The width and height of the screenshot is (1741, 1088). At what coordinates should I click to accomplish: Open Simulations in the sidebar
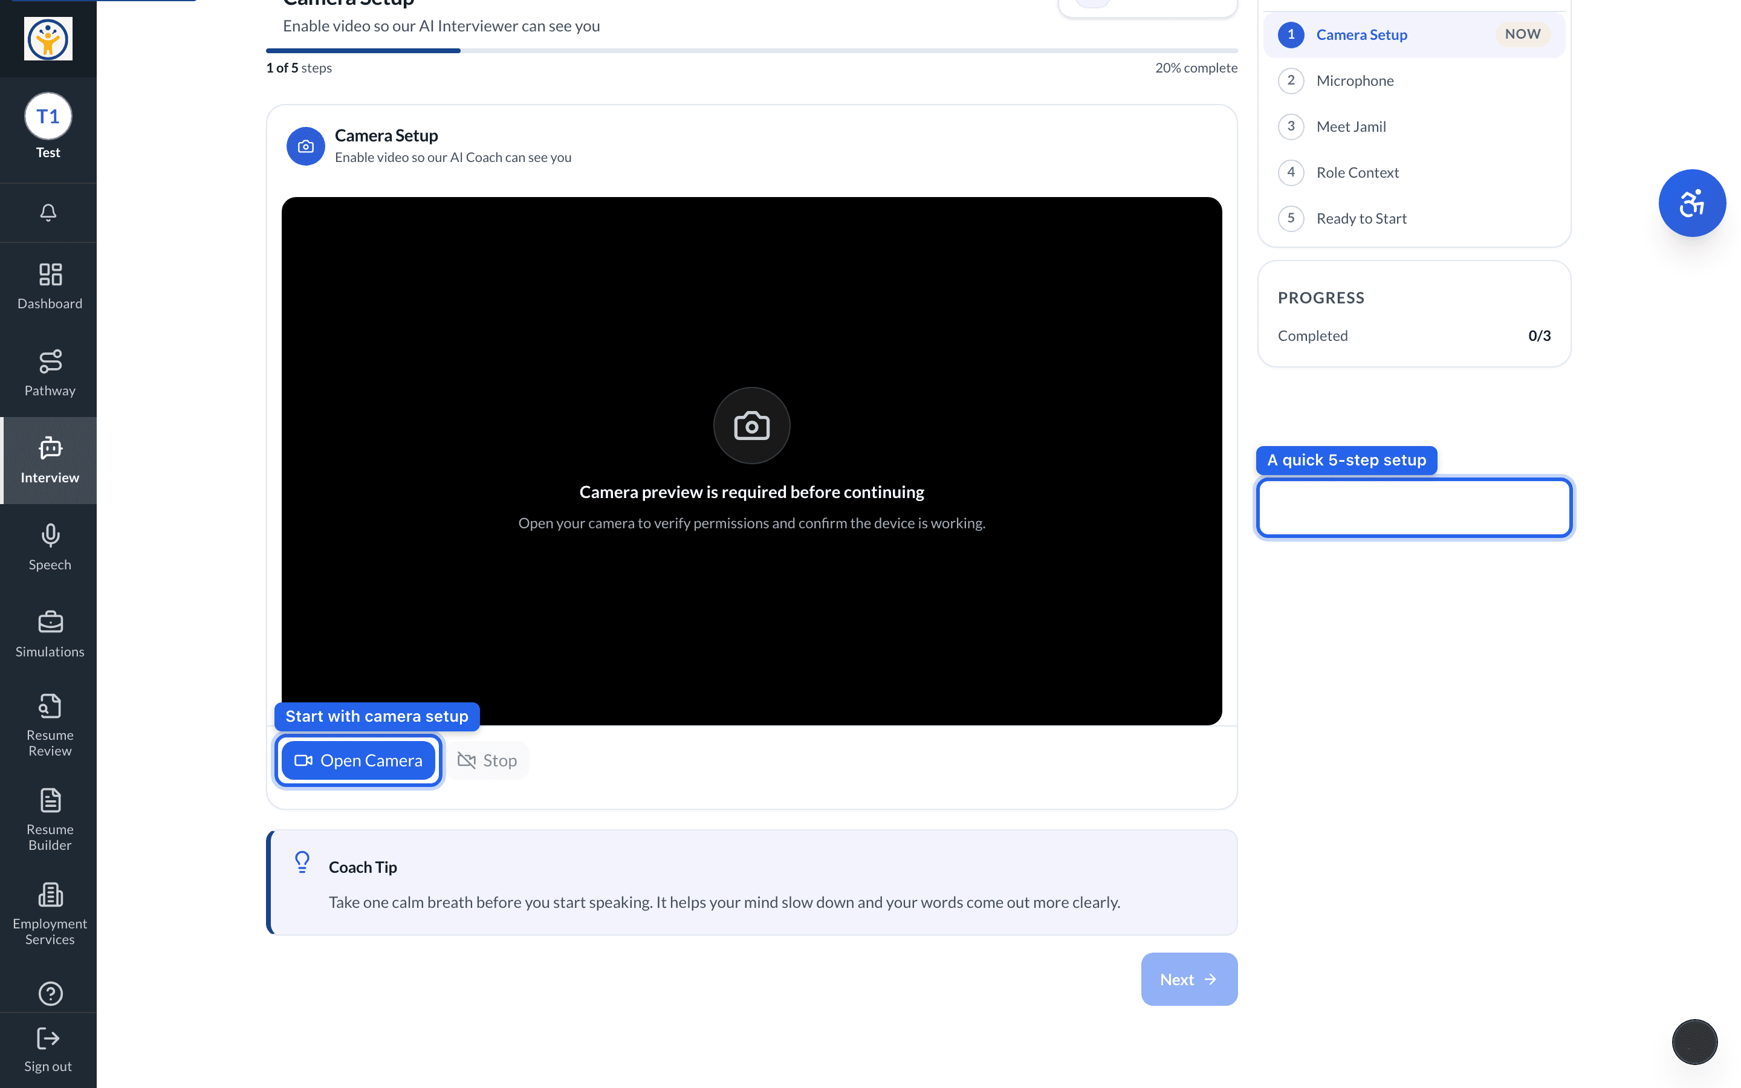pyautogui.click(x=50, y=635)
